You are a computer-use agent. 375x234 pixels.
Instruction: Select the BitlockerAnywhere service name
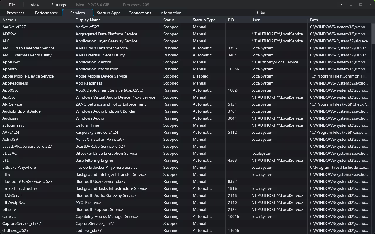point(19,167)
